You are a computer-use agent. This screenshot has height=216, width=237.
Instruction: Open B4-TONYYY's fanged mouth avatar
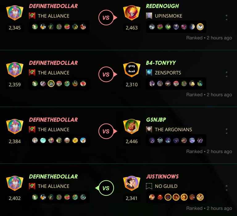(x=131, y=70)
